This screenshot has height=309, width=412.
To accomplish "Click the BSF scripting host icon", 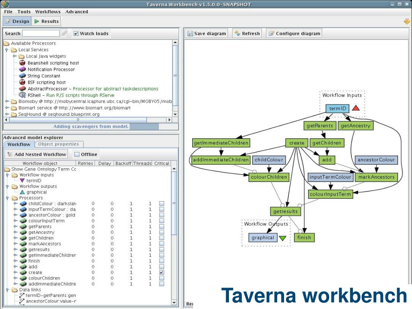I will pos(23,82).
